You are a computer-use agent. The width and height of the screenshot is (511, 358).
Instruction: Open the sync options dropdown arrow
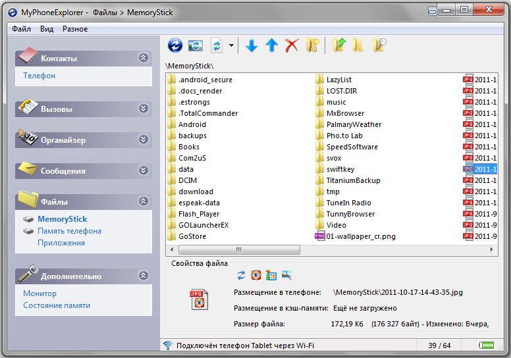pyautogui.click(x=231, y=45)
